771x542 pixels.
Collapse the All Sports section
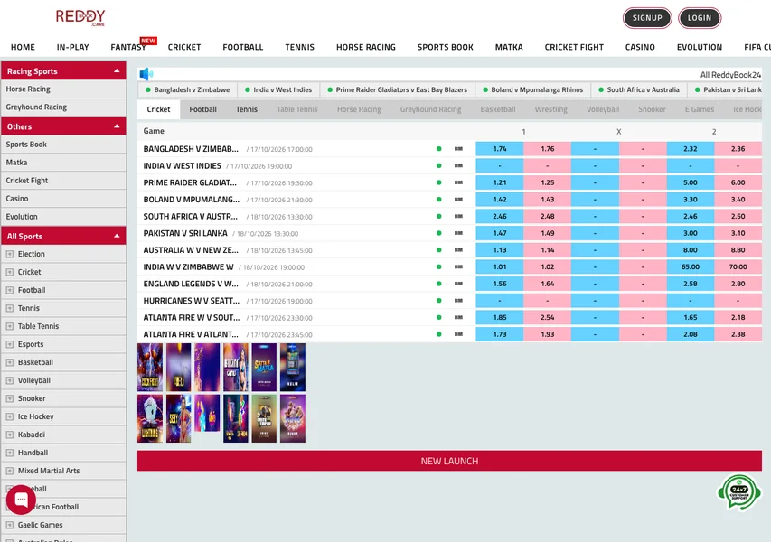coord(117,236)
